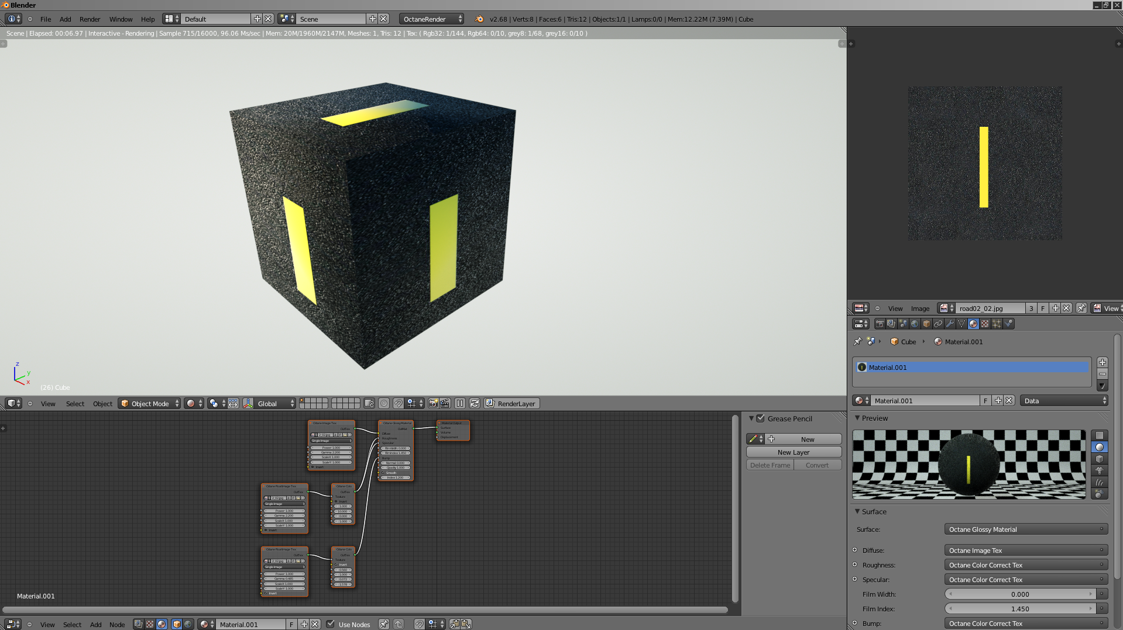Paste nodes from clipboard

[466, 624]
